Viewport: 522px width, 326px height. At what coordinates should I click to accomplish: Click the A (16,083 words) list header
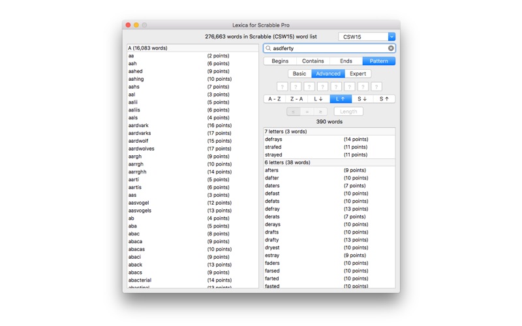[x=192, y=48]
